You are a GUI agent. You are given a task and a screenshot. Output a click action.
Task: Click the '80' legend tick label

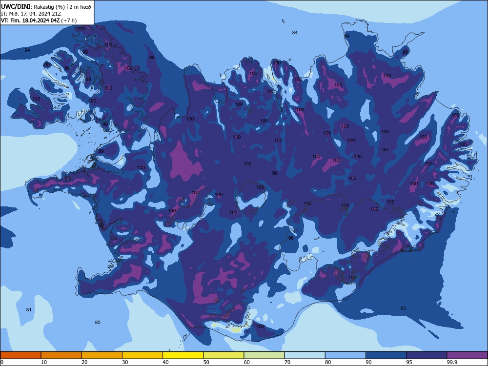[328, 362]
